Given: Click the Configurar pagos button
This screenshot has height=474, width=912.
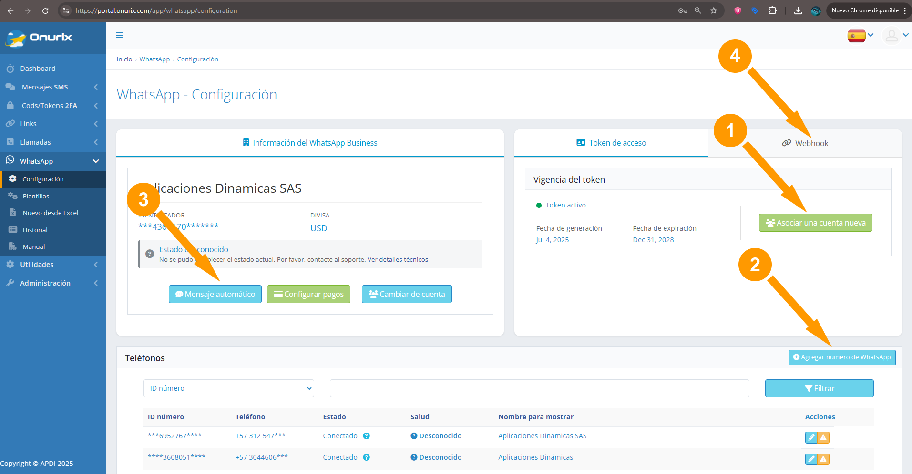Looking at the screenshot, I should coord(308,294).
